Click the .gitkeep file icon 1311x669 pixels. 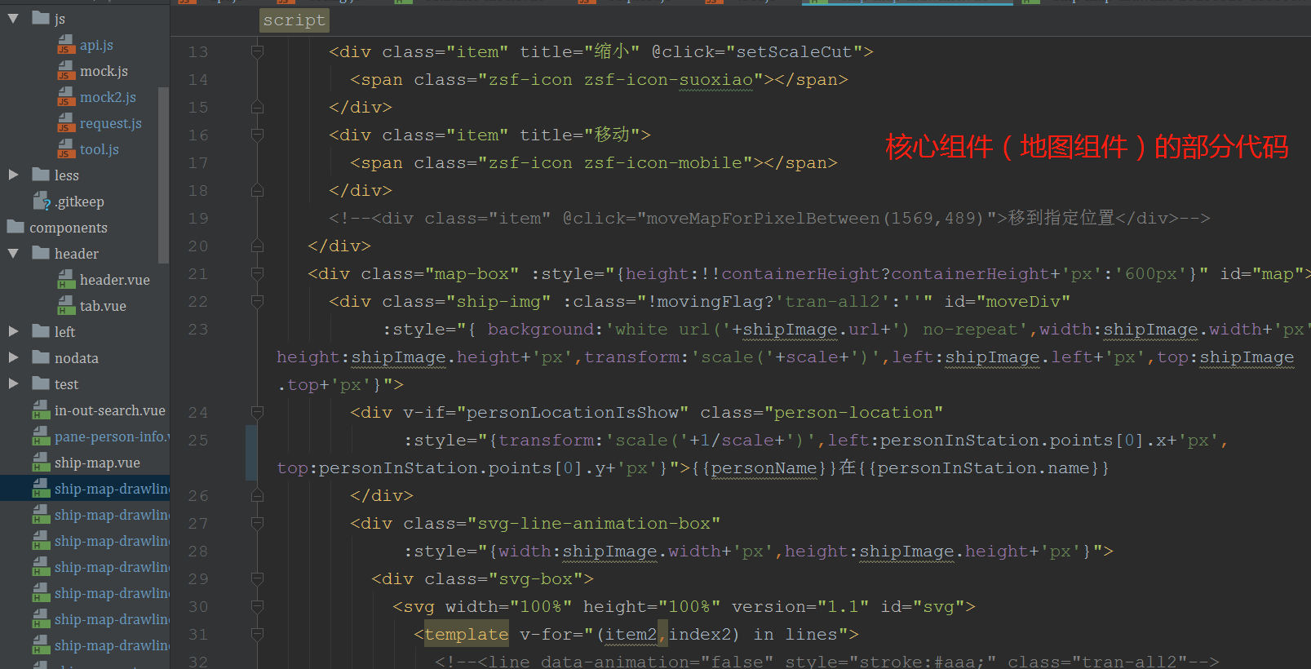tap(42, 202)
